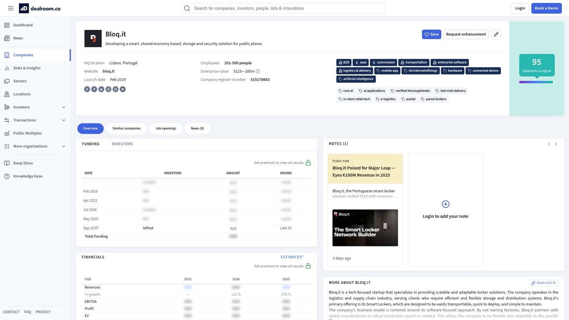Click the Public Multiples chart icon
The image size is (569, 320).
pos(7,133)
